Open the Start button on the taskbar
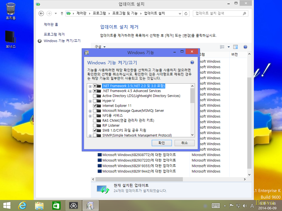This screenshot has width=282, height=211. click(7, 206)
